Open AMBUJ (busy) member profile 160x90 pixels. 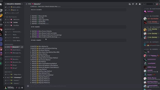[x=152, y=67]
